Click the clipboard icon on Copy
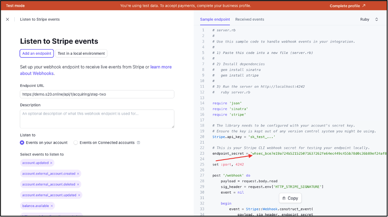Image resolution: width=388 pixels, height=217 pixels. point(284,198)
